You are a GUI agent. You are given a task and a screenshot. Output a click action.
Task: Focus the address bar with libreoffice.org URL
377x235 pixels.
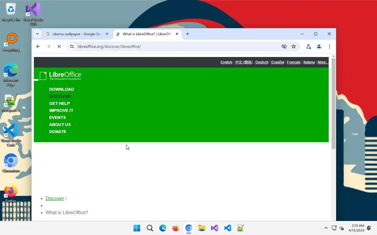pyautogui.click(x=177, y=46)
